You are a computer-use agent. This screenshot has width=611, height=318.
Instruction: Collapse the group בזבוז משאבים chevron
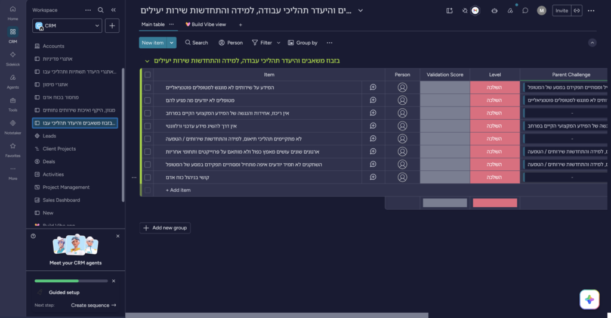click(x=147, y=61)
